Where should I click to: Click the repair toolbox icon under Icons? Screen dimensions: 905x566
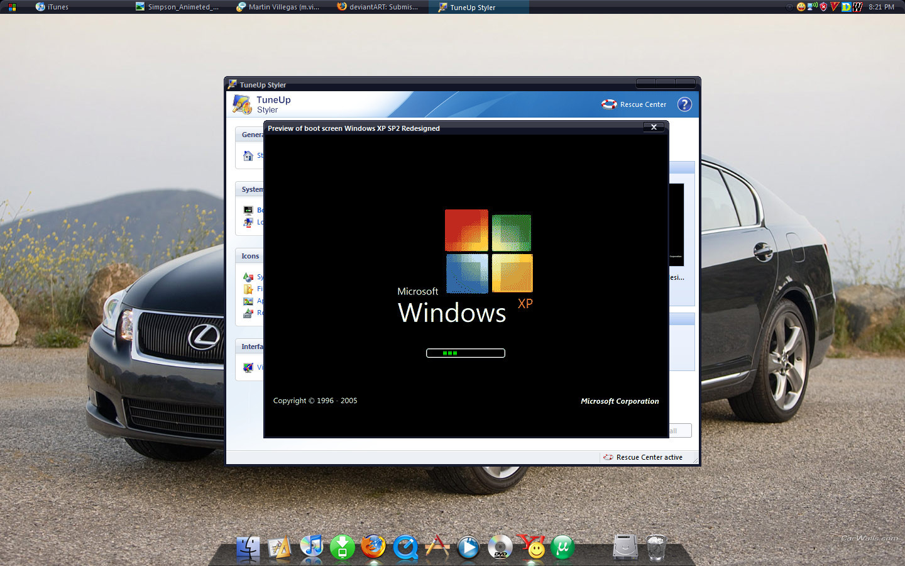(x=248, y=313)
